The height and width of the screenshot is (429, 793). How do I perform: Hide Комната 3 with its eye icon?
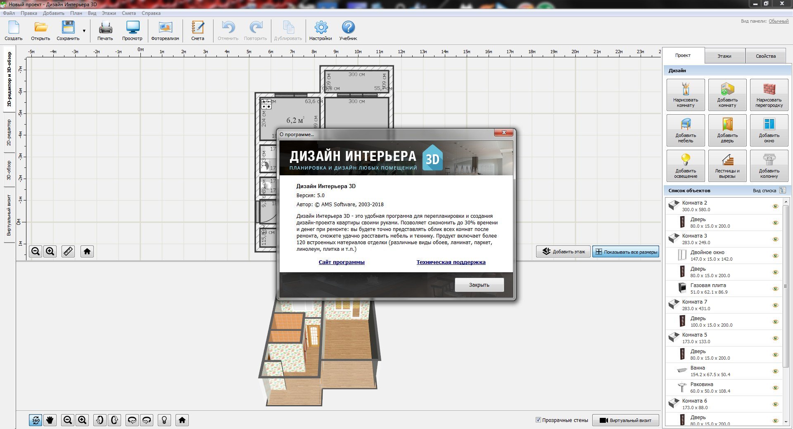(x=775, y=239)
